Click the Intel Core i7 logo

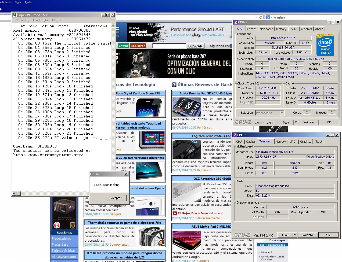[325, 45]
